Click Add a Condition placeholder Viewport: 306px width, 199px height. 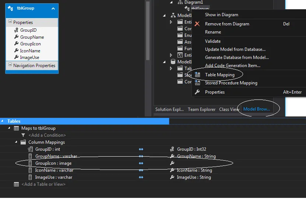(47, 135)
